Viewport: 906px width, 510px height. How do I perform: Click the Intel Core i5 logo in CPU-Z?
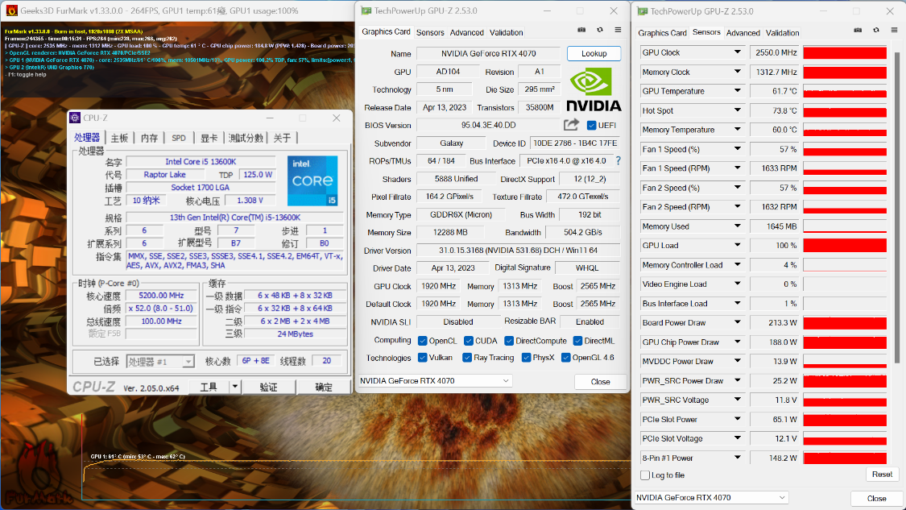(312, 180)
